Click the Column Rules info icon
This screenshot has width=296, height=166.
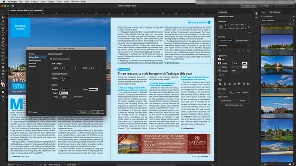pyautogui.click(x=62, y=54)
